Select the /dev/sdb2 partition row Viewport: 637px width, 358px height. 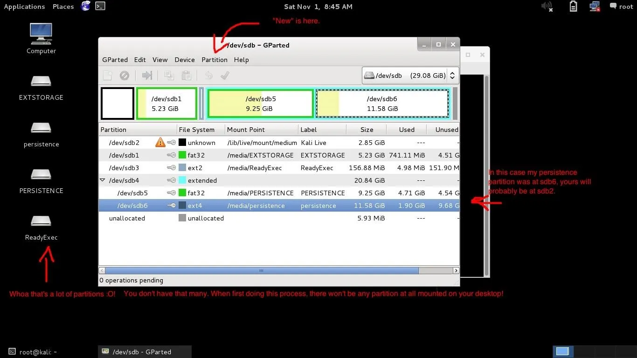point(279,143)
